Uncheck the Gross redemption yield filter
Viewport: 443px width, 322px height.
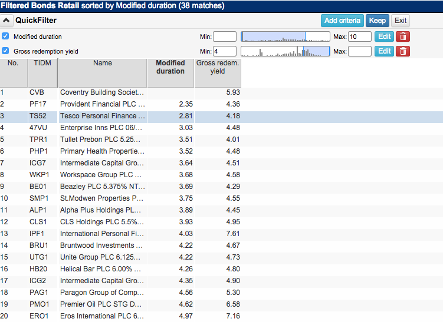(x=5, y=51)
